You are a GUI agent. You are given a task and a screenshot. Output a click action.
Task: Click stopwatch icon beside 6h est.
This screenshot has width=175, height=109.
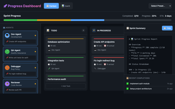[95, 46]
